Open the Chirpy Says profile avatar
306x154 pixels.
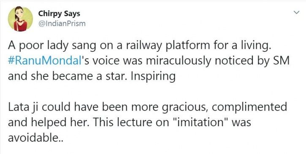pyautogui.click(x=20, y=19)
